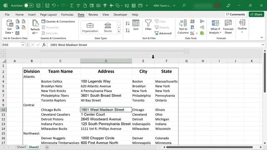Click the Recent Sources icon in Get & Transform

tap(24, 21)
